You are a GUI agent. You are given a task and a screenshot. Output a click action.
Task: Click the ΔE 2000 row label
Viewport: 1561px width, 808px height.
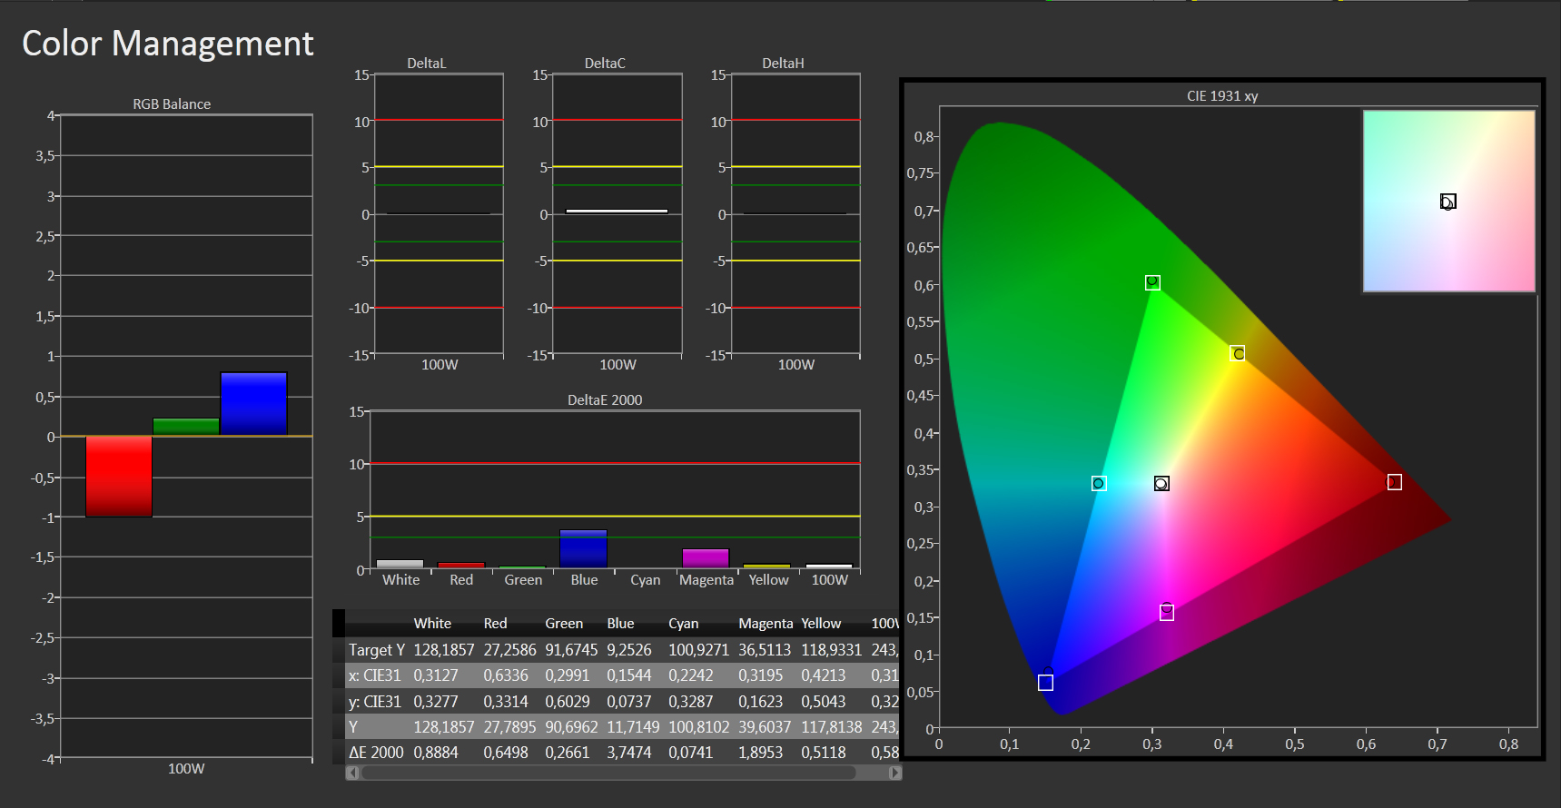[376, 753]
